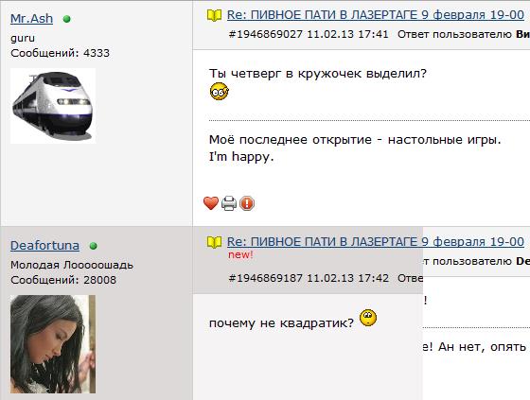Click the red heart like icon
Viewport: 530px width, 400px height.
click(210, 203)
